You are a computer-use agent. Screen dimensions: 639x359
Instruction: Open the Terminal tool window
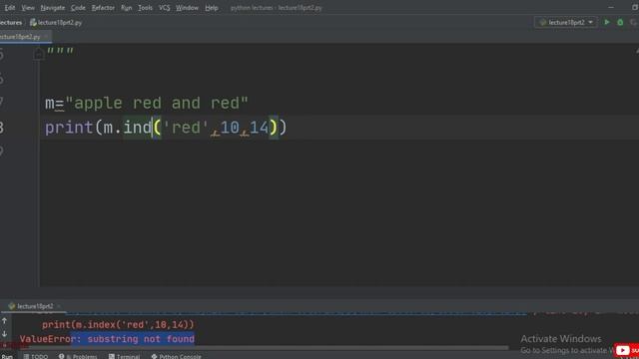[124, 356]
